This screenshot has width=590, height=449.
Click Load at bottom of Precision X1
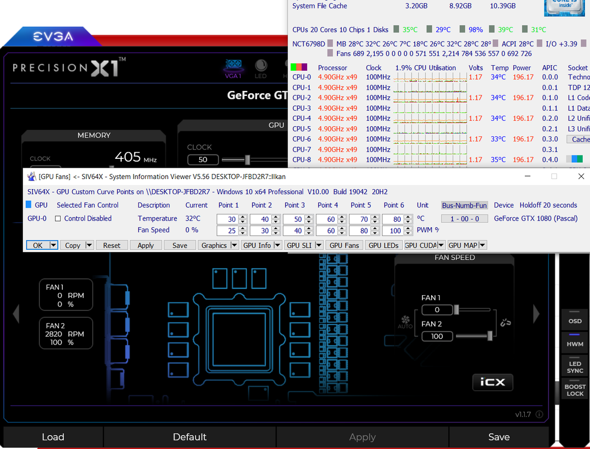[53, 437]
